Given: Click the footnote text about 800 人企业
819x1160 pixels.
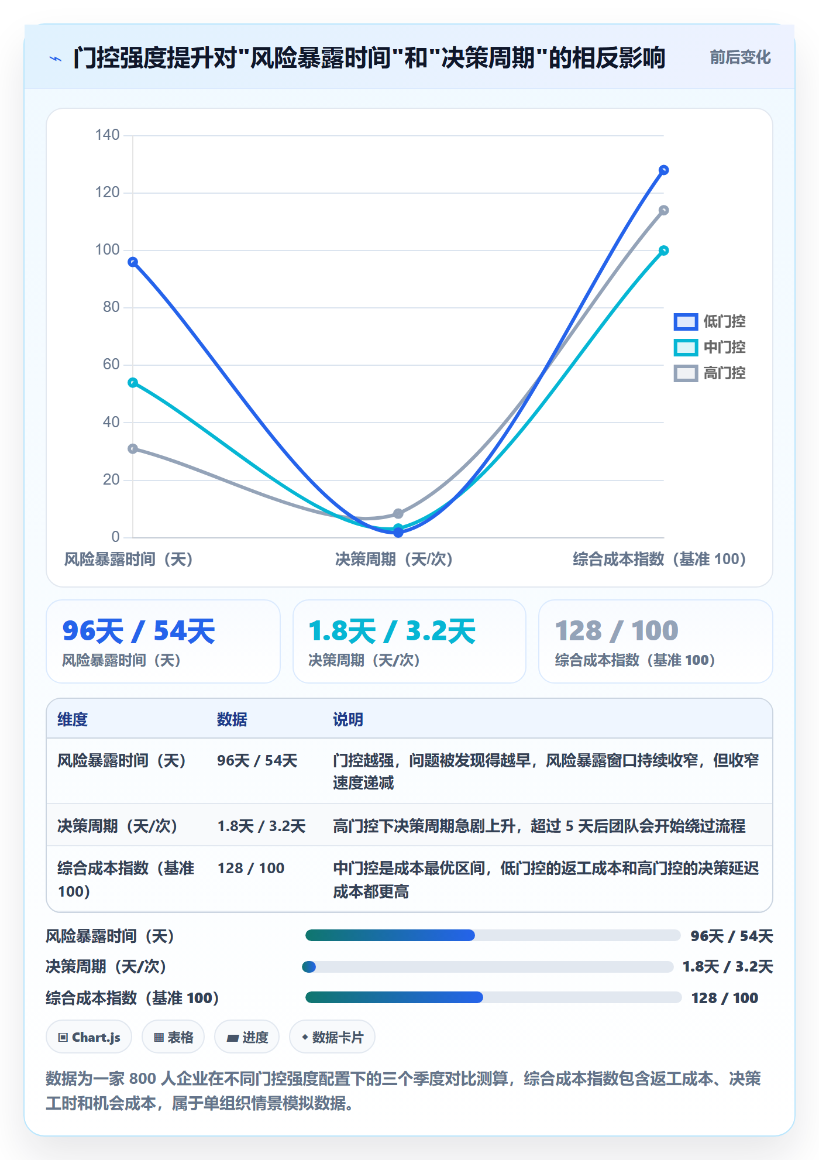Looking at the screenshot, I should [403, 1091].
